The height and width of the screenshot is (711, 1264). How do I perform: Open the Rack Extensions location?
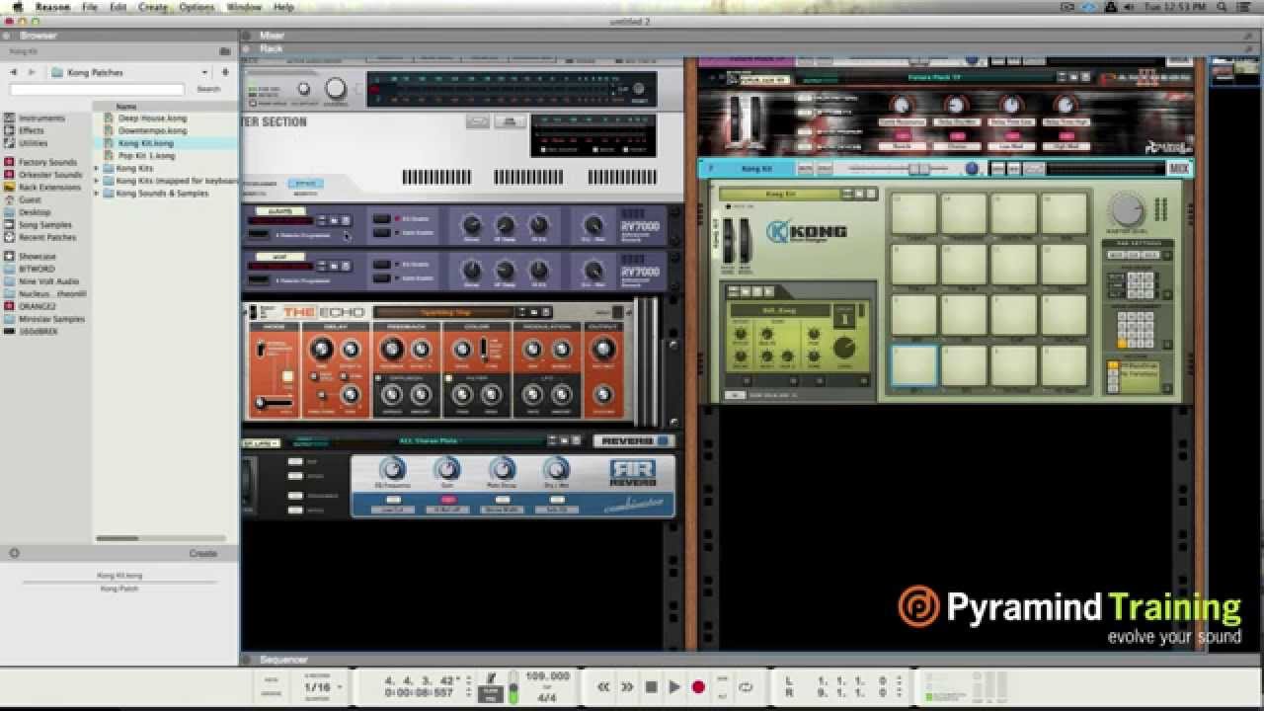49,187
